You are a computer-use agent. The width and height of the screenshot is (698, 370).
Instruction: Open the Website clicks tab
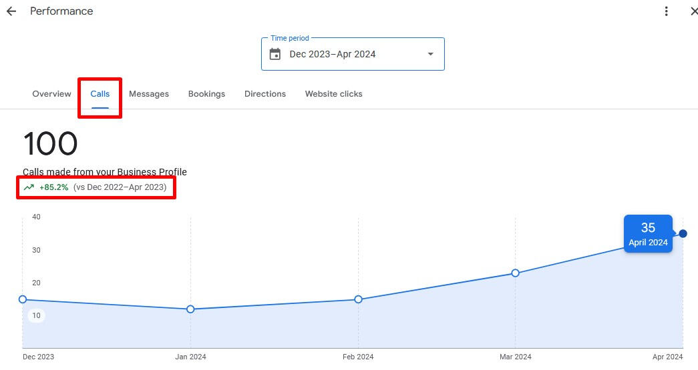[333, 94]
